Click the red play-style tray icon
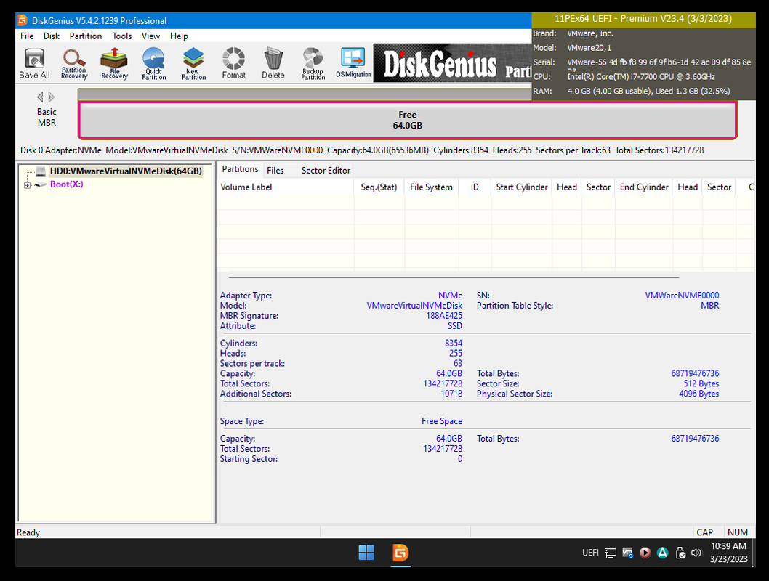Image resolution: width=769 pixels, height=581 pixels. coord(645,553)
